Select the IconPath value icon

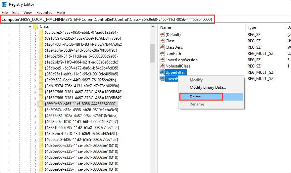(162, 53)
